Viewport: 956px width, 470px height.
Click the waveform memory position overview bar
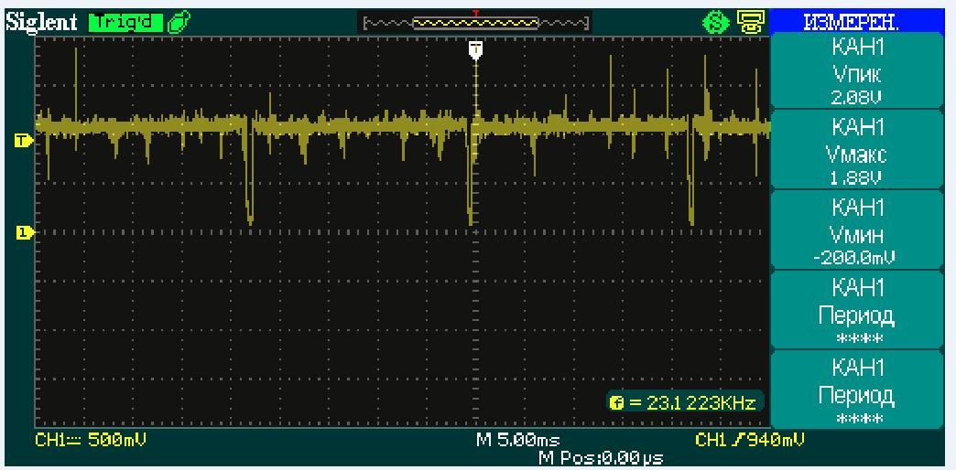[x=475, y=25]
